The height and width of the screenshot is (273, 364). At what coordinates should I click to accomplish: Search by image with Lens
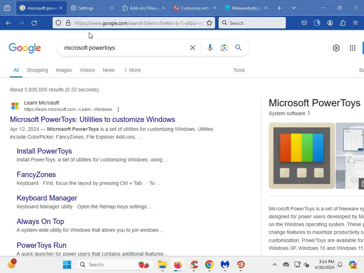coord(224,48)
